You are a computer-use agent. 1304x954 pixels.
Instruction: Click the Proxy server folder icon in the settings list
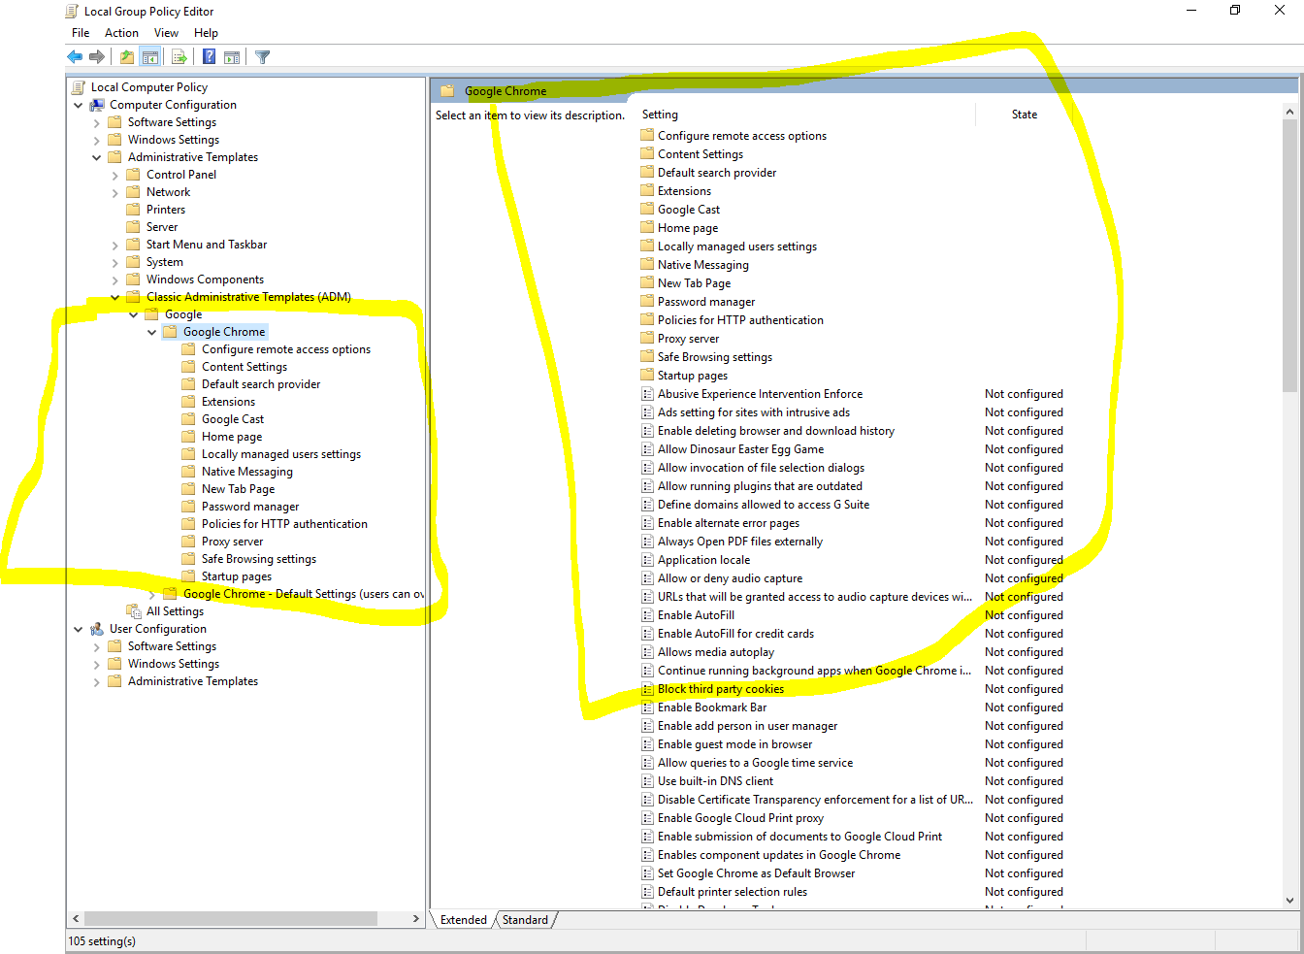coord(647,339)
